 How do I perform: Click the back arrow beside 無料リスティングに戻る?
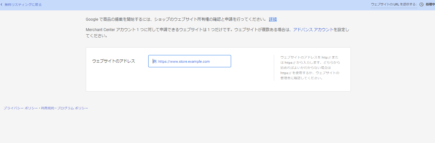click(x=2, y=5)
